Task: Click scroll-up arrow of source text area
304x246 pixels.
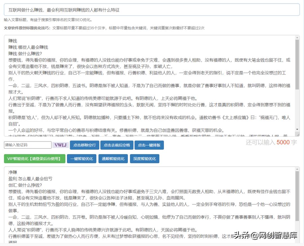Action: (x=297, y=37)
